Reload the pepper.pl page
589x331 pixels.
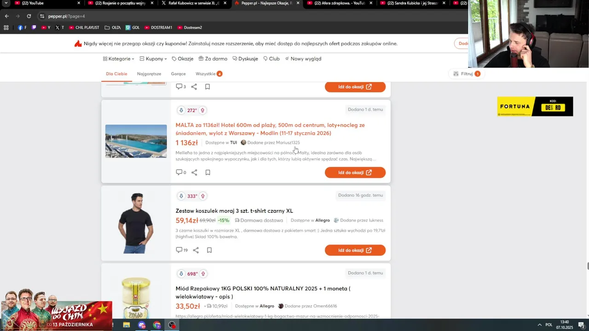point(29,16)
